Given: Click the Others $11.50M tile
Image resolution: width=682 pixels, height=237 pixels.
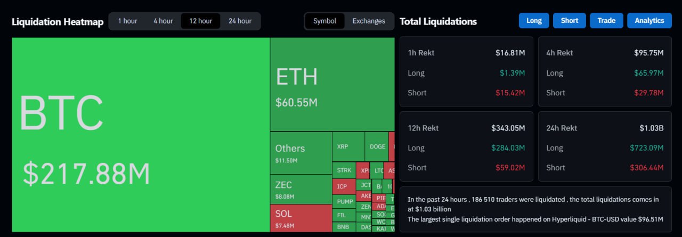Looking at the screenshot, I should (x=301, y=153).
